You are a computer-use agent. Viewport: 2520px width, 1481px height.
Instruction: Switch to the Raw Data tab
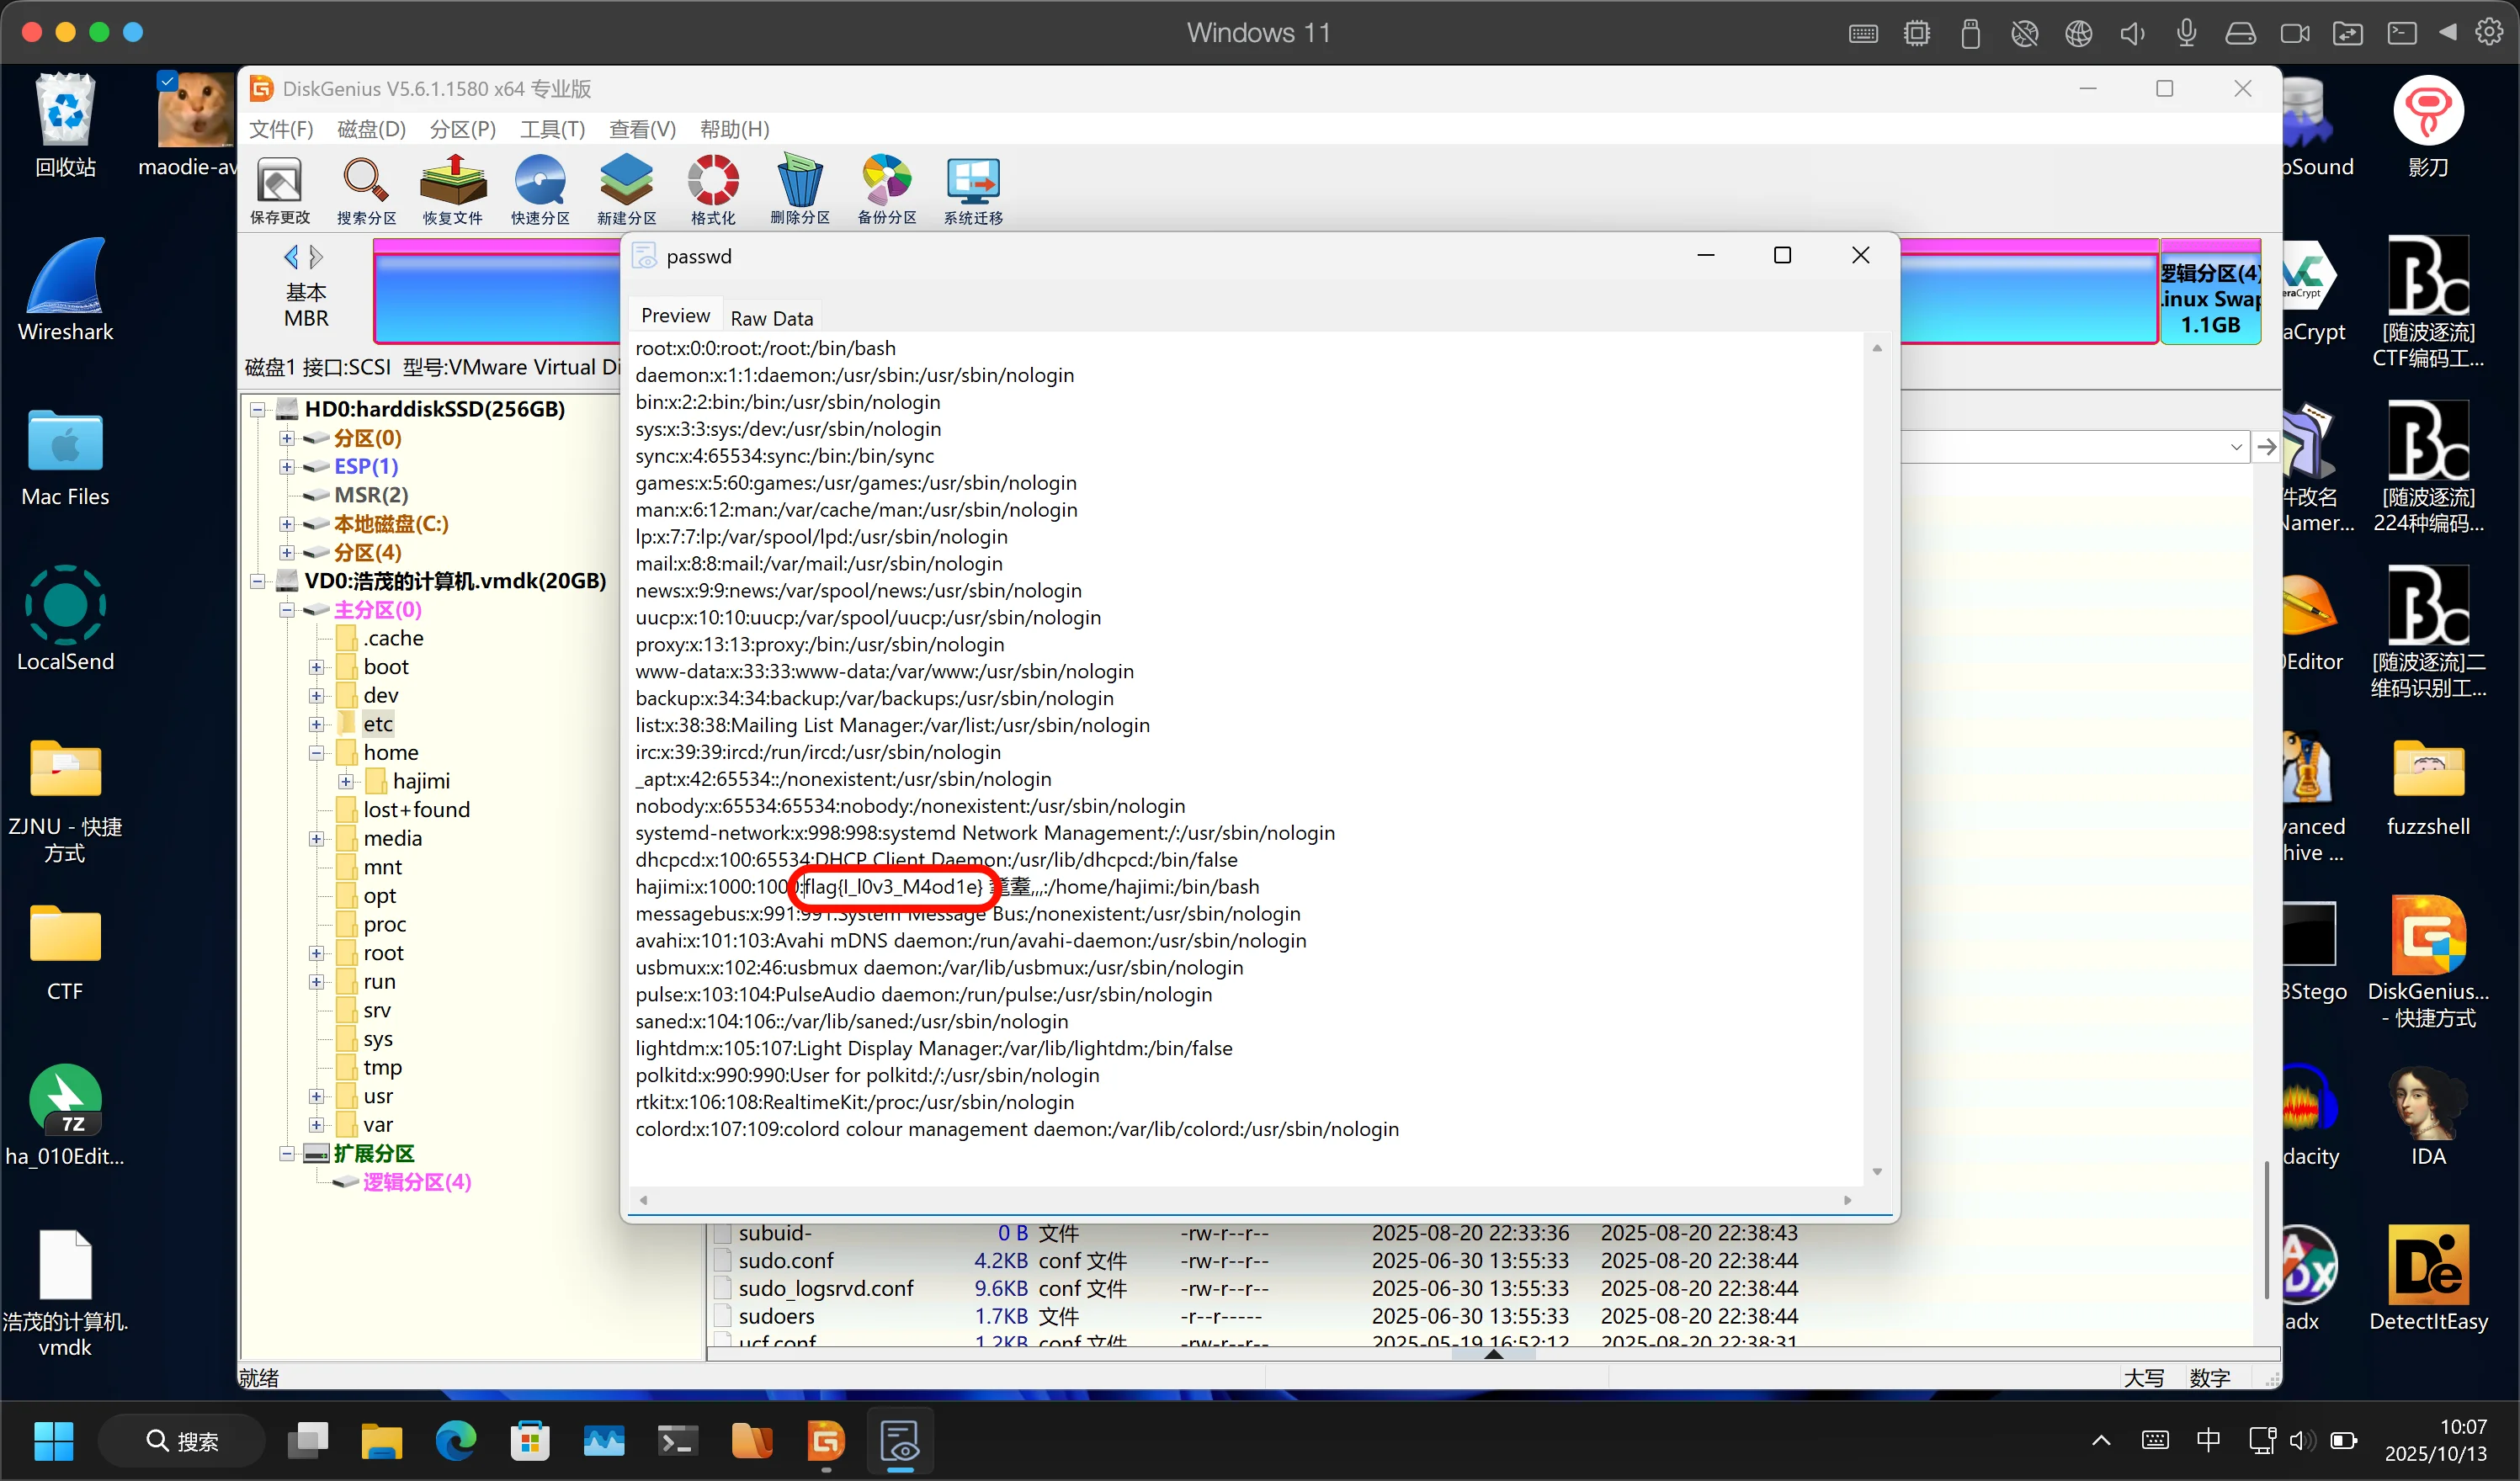[771, 318]
